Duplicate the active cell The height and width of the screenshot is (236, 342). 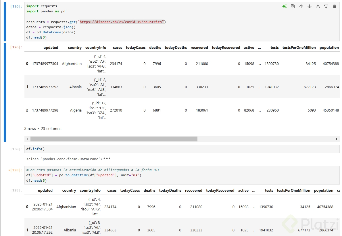(293, 6)
